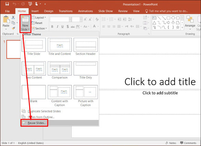Click the Font Color A button
Viewport: 201px width, 146px height.
coord(94,26)
